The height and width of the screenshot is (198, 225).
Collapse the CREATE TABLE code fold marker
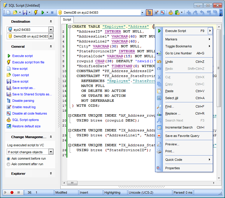coord(70,27)
